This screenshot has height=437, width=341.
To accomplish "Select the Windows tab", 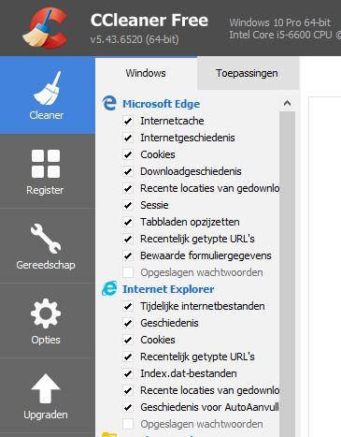I will tap(146, 73).
